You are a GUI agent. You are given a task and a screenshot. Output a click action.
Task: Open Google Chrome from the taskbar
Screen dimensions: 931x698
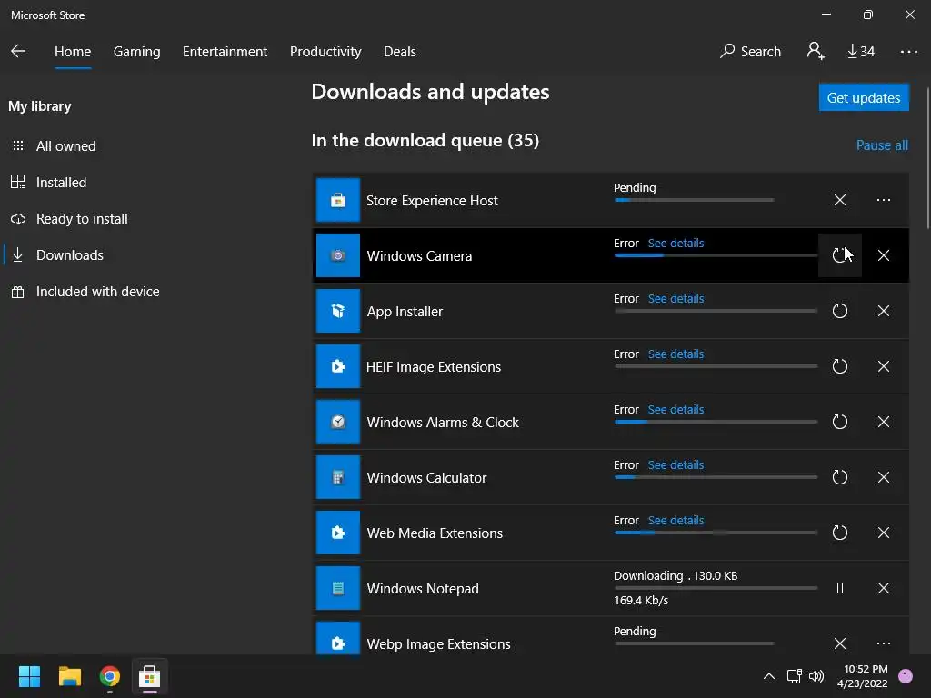click(110, 677)
